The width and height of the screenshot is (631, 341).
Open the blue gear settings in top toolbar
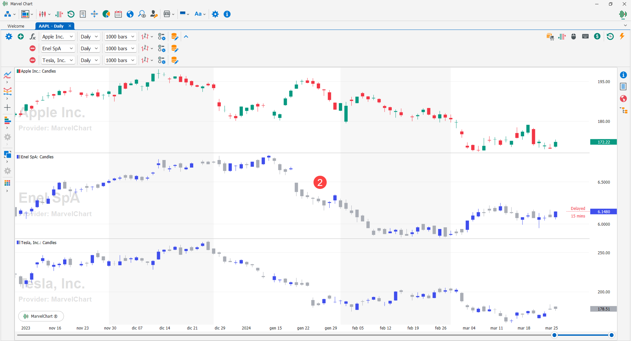[x=215, y=14]
